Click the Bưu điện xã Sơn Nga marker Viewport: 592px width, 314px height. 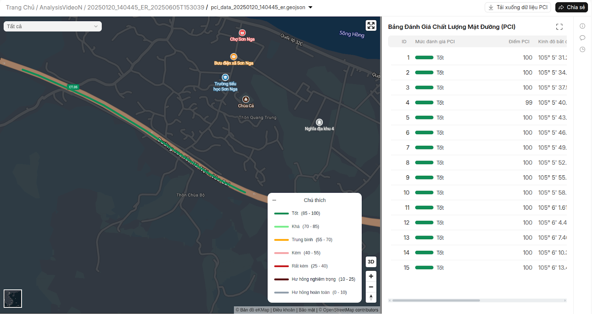pos(233,57)
